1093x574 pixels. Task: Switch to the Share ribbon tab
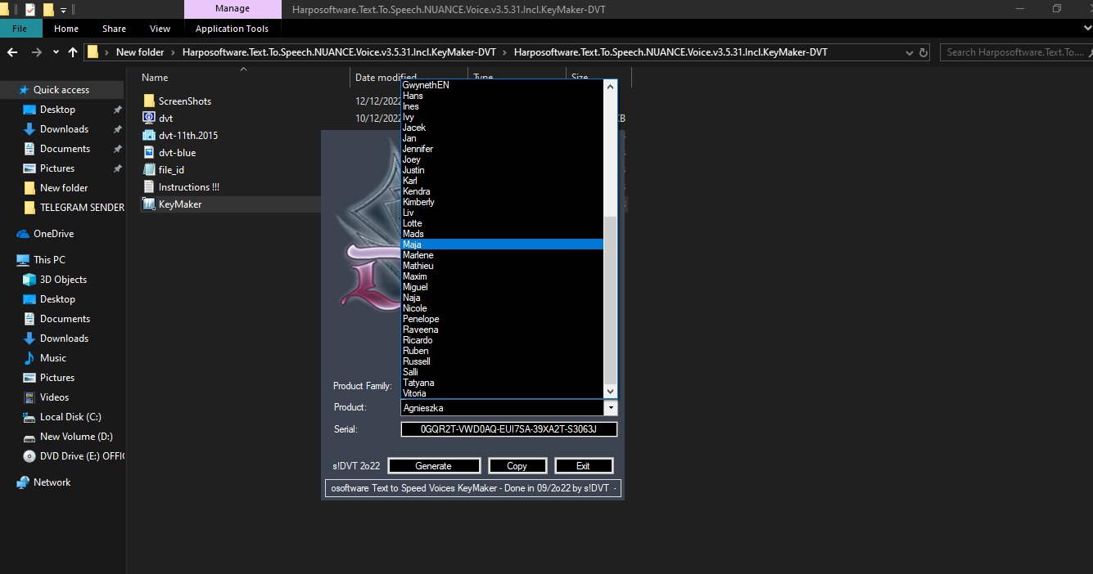[x=115, y=29]
